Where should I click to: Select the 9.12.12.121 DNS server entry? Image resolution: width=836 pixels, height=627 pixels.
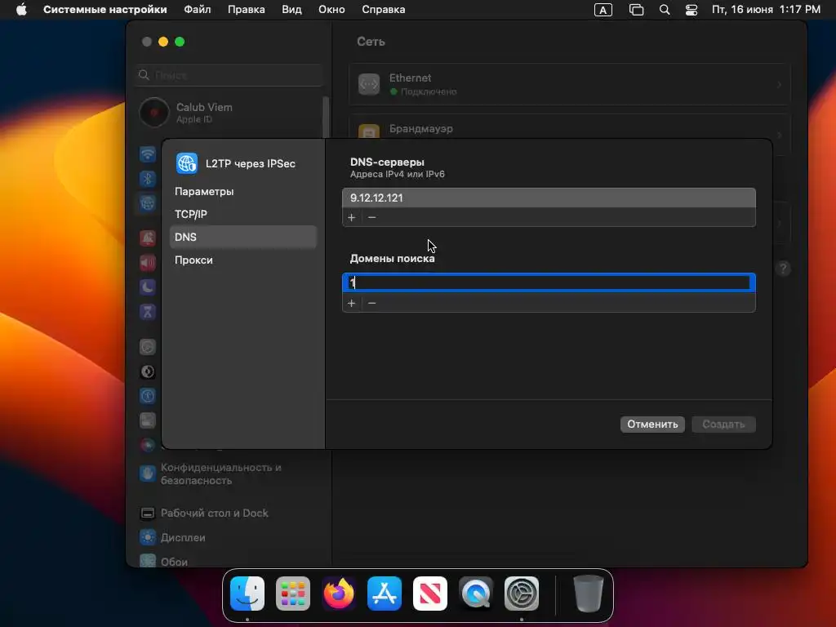(549, 198)
